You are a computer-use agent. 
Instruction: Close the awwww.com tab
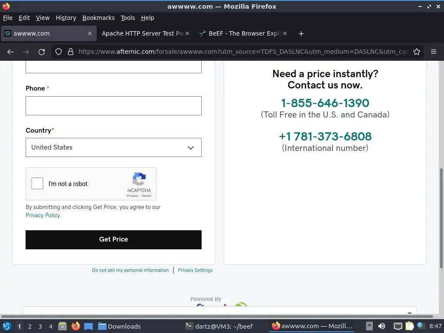89,33
